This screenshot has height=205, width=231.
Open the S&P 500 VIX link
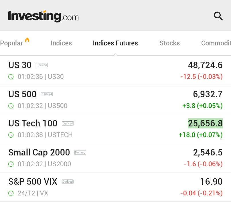coord(33,181)
